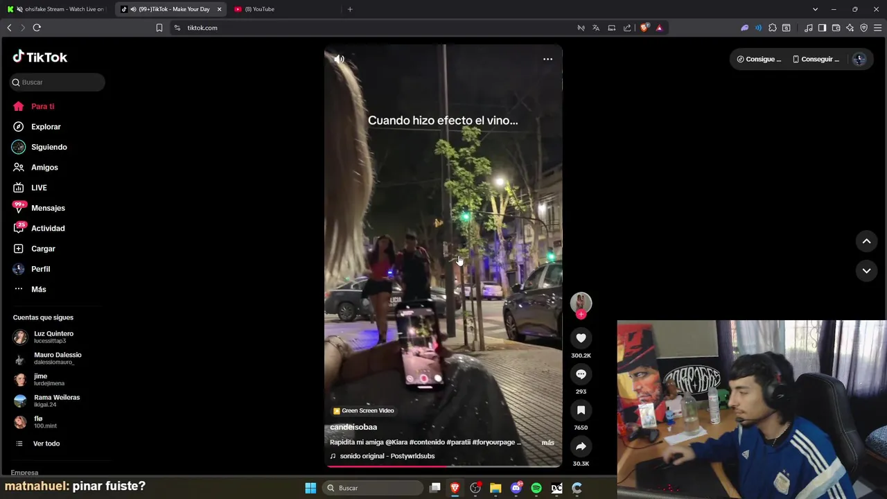Open the Brave VPN shield icon
Screen dimensions: 887x499
(x=863, y=28)
